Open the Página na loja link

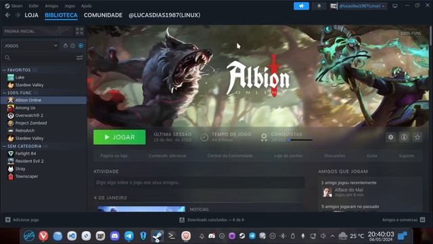[114, 156]
